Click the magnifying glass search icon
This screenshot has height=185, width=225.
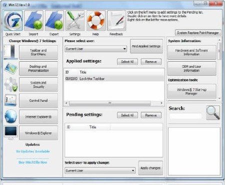click(x=213, y=112)
